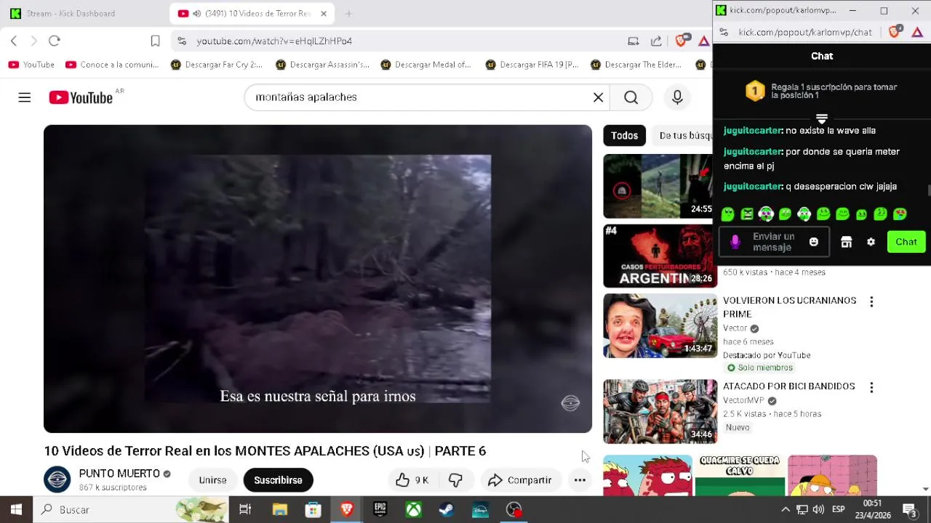Dislike the video with thumbs down

[x=455, y=480]
